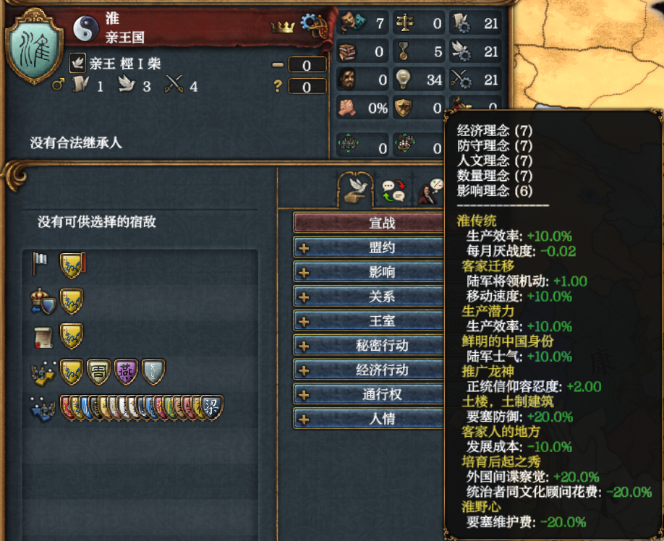Image resolution: width=664 pixels, height=541 pixels.
Task: Click the ruler name 亲王 樫 I 柴
Action: [125, 64]
